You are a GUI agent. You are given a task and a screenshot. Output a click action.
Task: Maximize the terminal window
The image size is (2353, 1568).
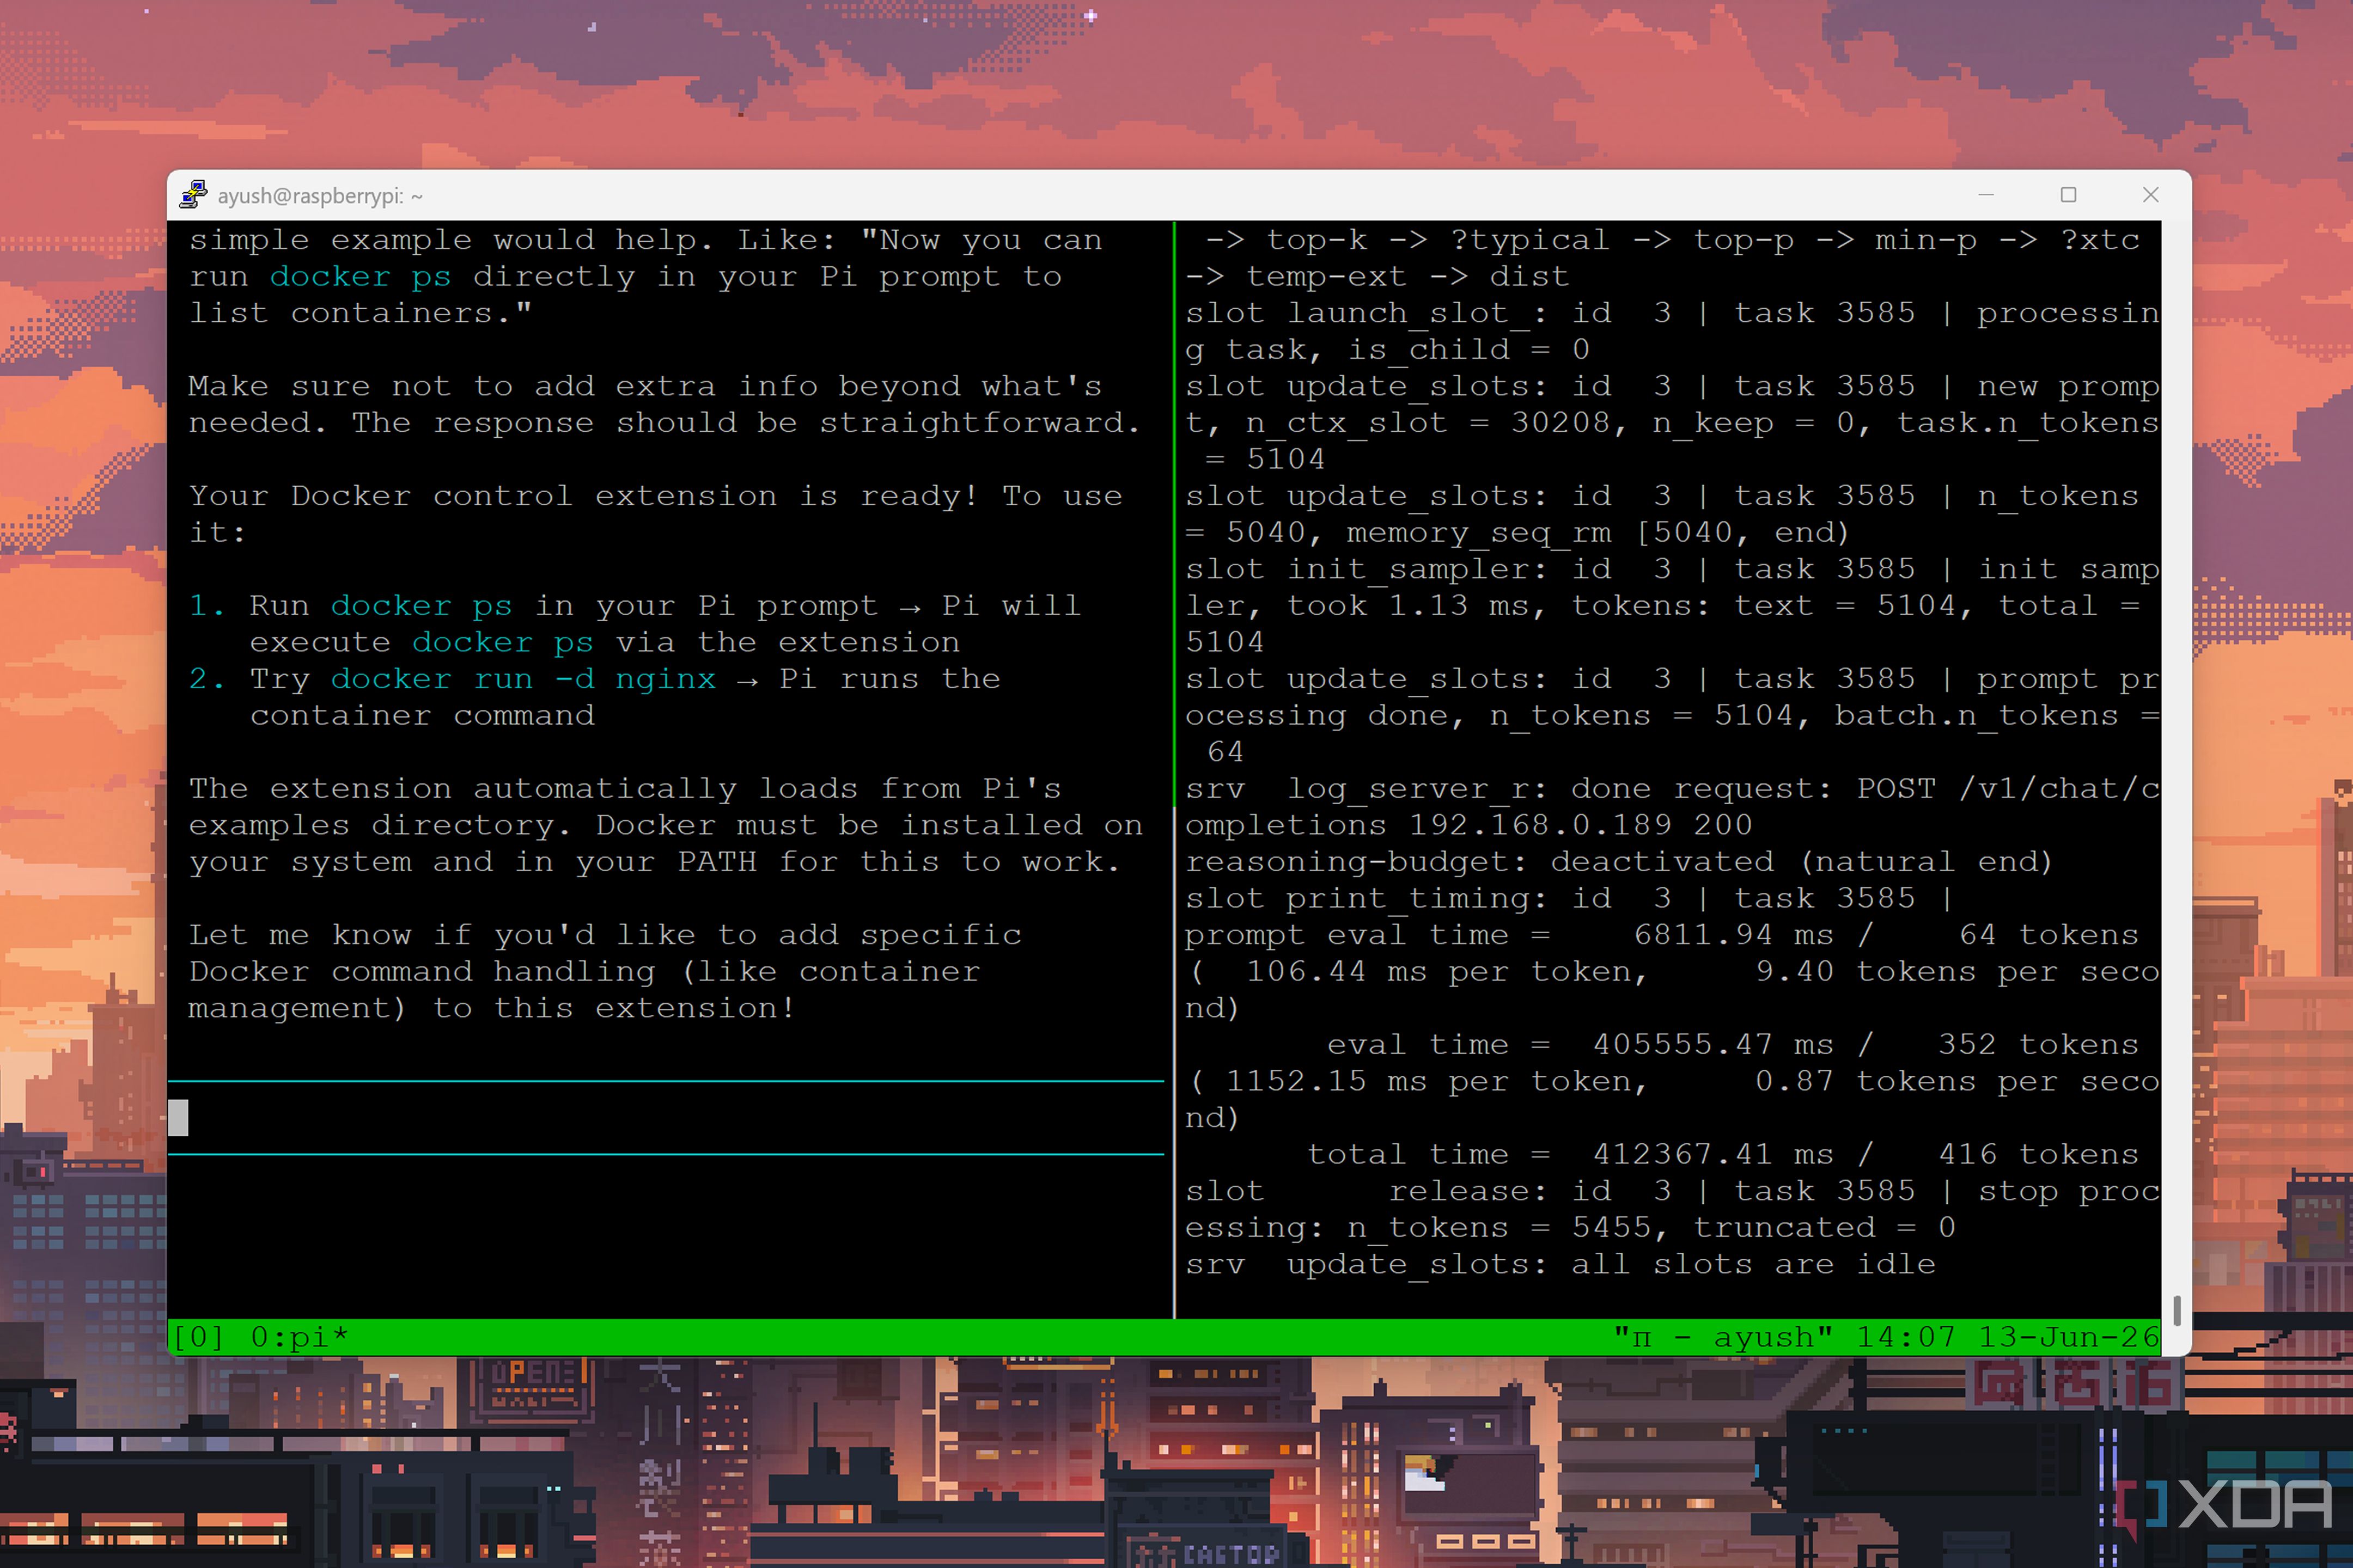tap(2068, 195)
